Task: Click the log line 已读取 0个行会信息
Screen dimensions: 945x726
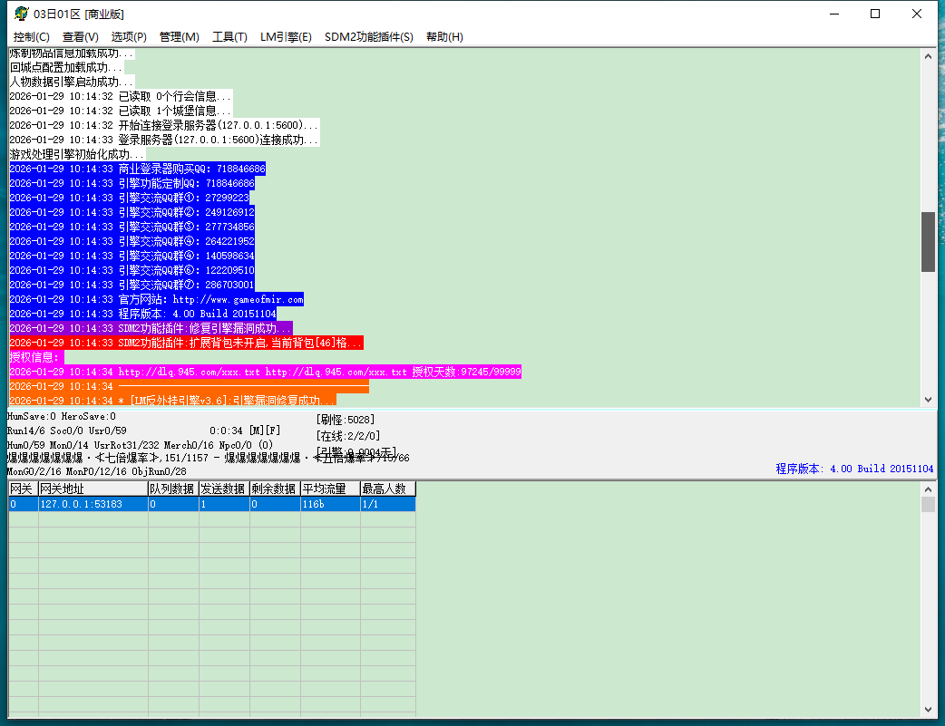Action: click(121, 96)
